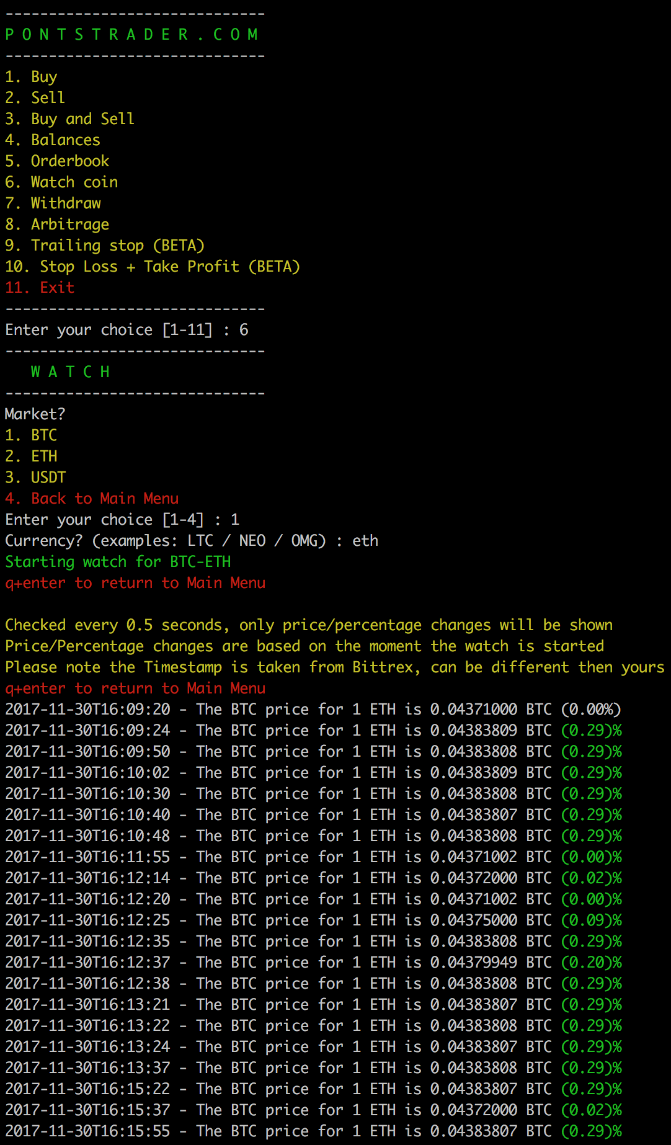This screenshot has height=1145, width=671.
Task: Click the '2. ETH' market option
Action: click(31, 457)
